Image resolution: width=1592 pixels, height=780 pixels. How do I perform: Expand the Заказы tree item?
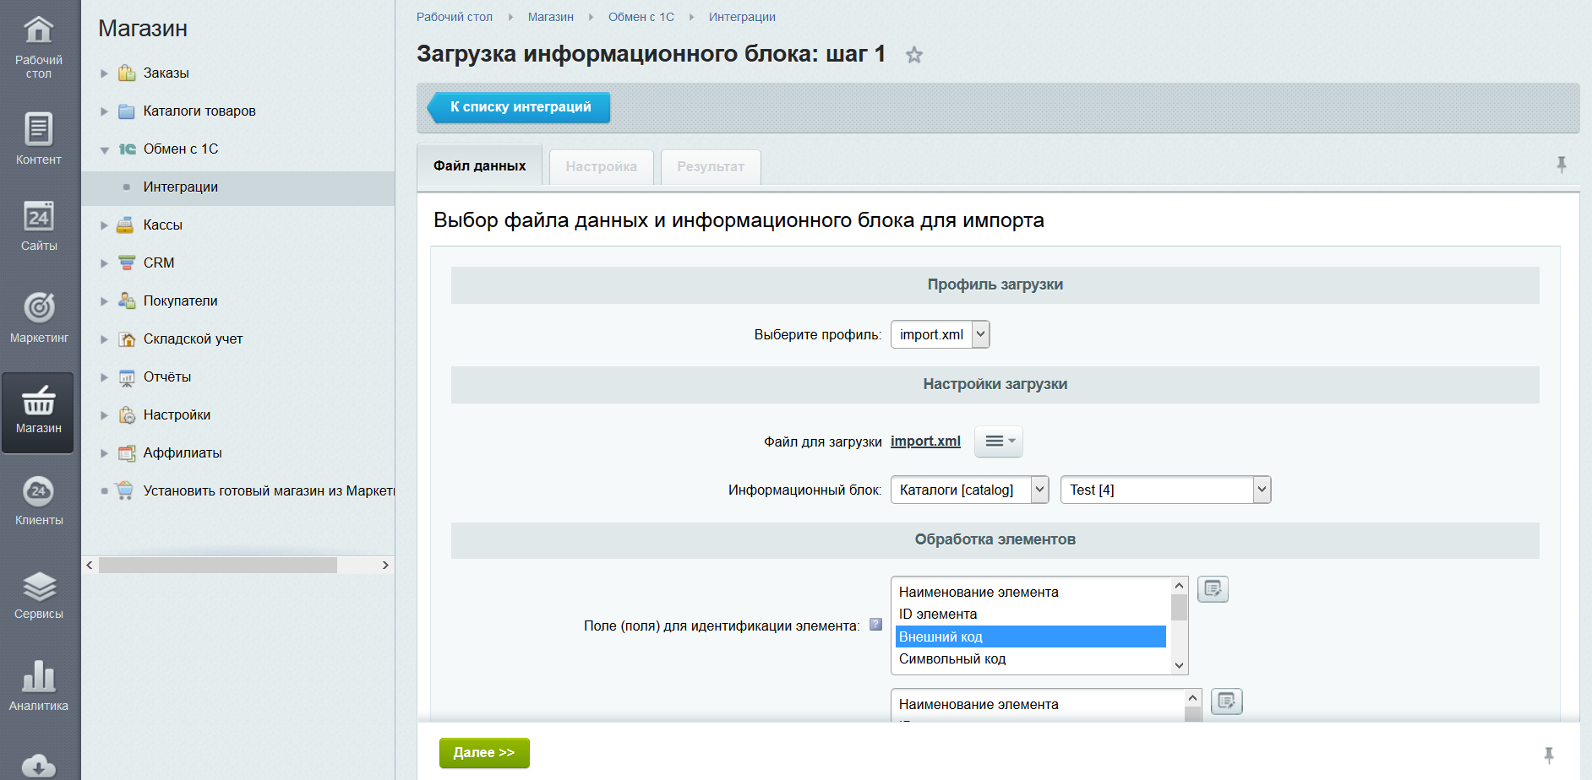(105, 73)
